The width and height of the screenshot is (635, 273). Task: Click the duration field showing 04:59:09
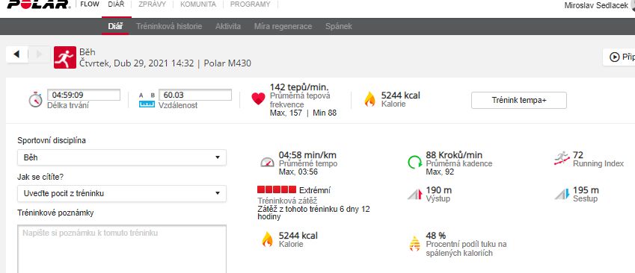pos(84,95)
